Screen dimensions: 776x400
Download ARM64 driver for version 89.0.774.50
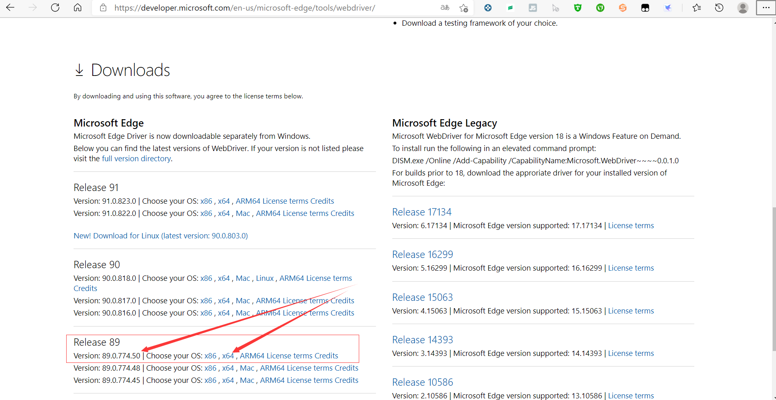pyautogui.click(x=252, y=356)
